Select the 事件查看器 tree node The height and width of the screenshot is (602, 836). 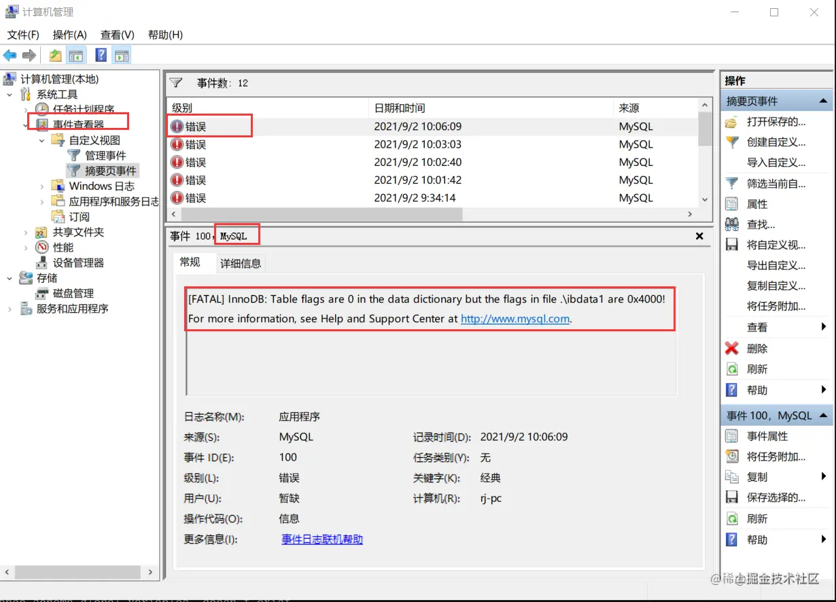pos(79,124)
